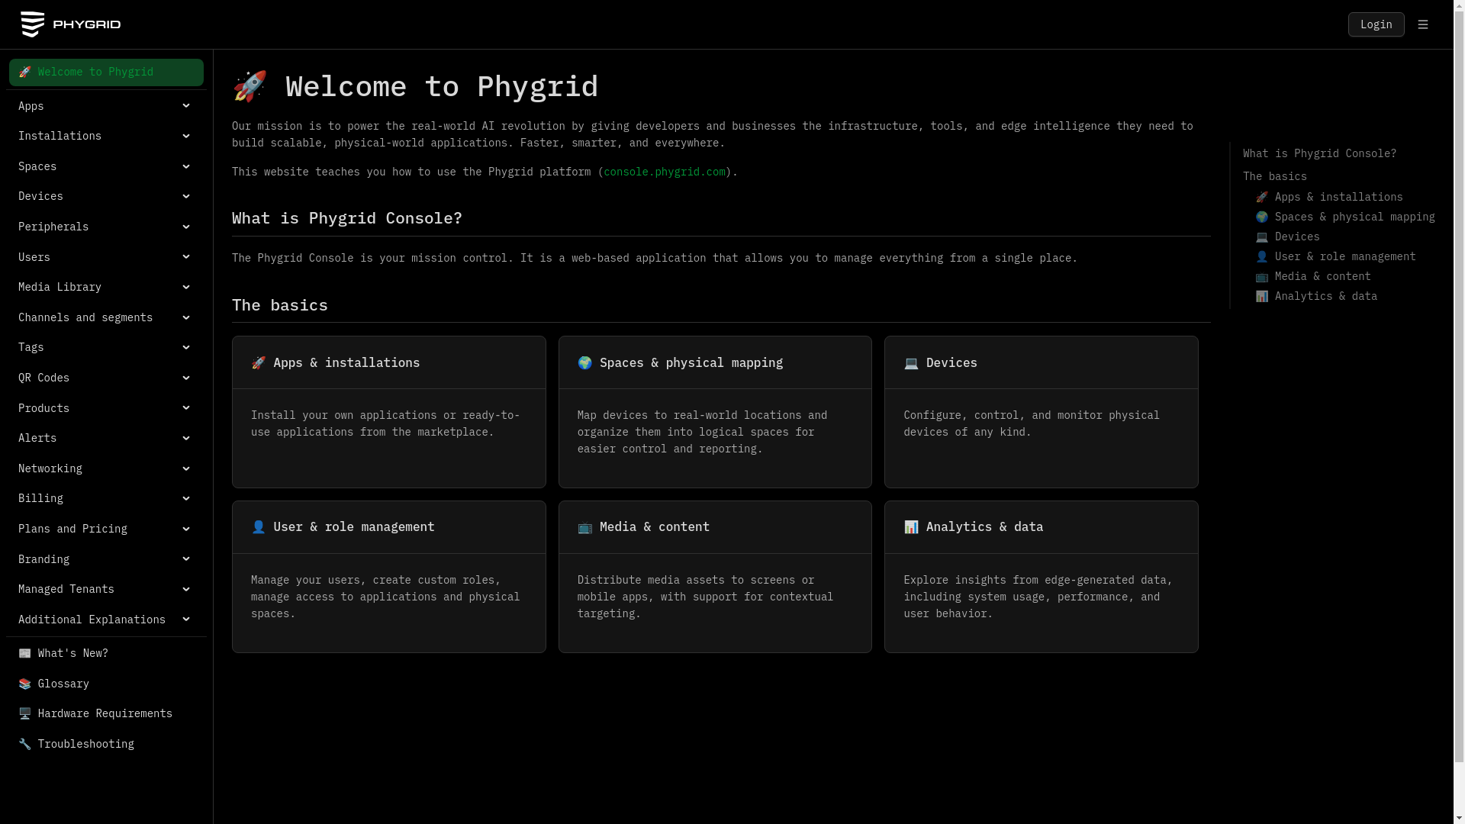Image resolution: width=1465 pixels, height=824 pixels.
Task: Click TV icon in table of contents
Action: point(1262,276)
